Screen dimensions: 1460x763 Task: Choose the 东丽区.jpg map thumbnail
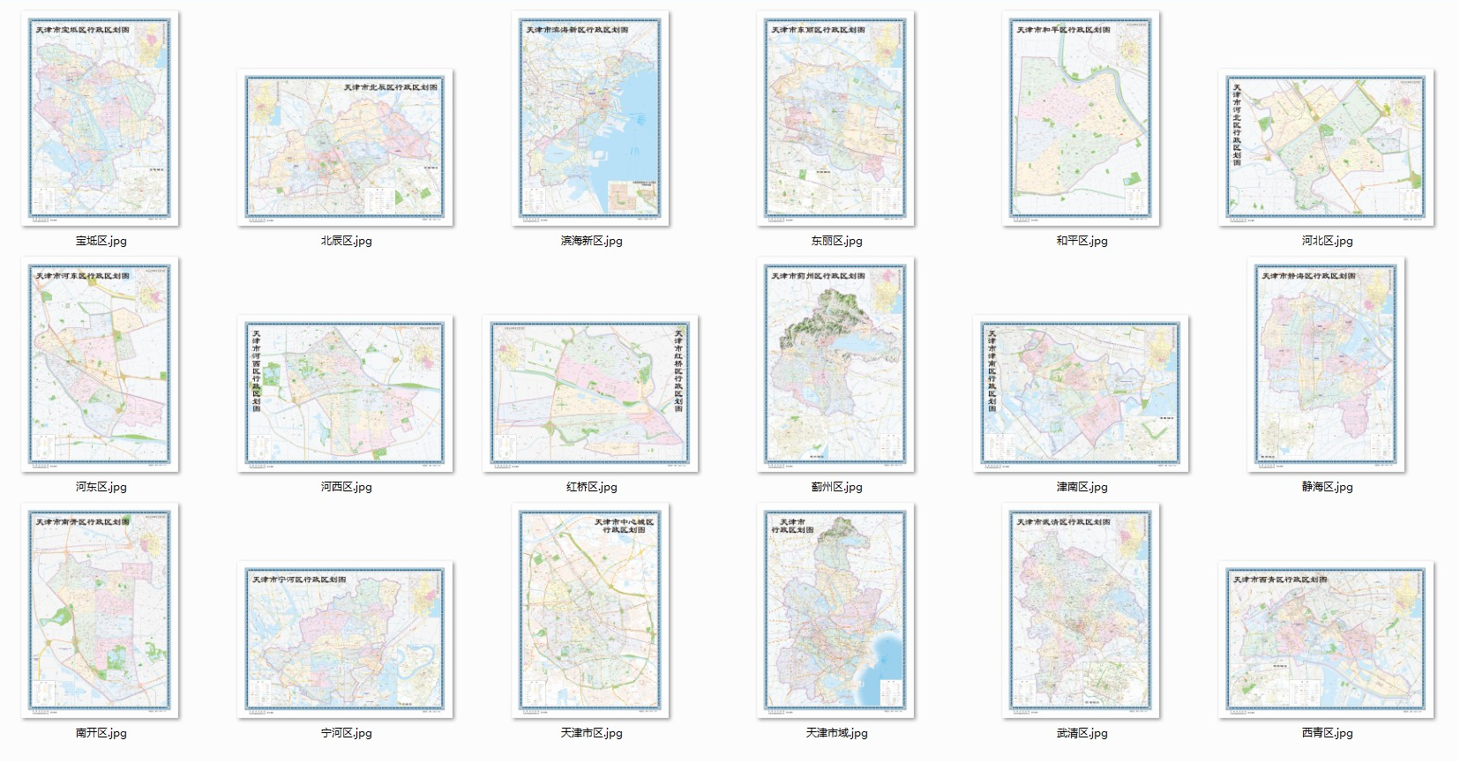[x=835, y=118]
